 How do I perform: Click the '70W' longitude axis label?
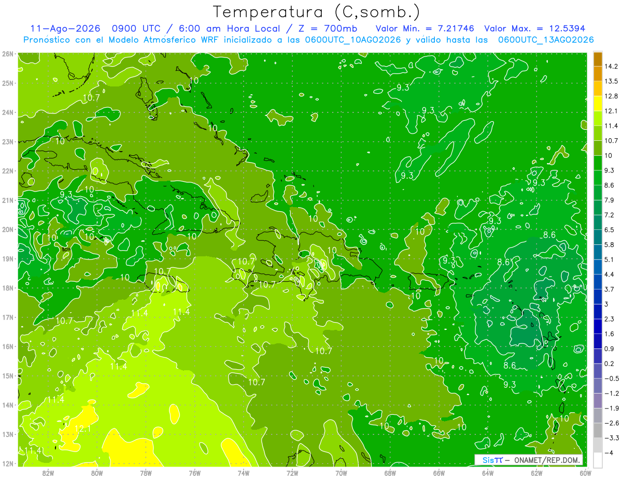pyautogui.click(x=341, y=473)
